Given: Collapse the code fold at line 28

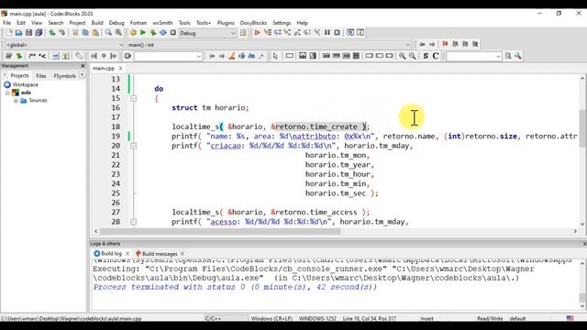Looking at the screenshot, I should [133, 222].
